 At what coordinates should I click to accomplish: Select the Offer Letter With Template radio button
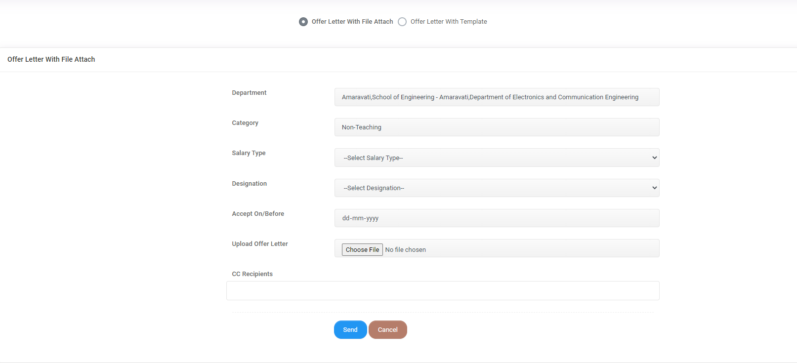[x=402, y=22]
